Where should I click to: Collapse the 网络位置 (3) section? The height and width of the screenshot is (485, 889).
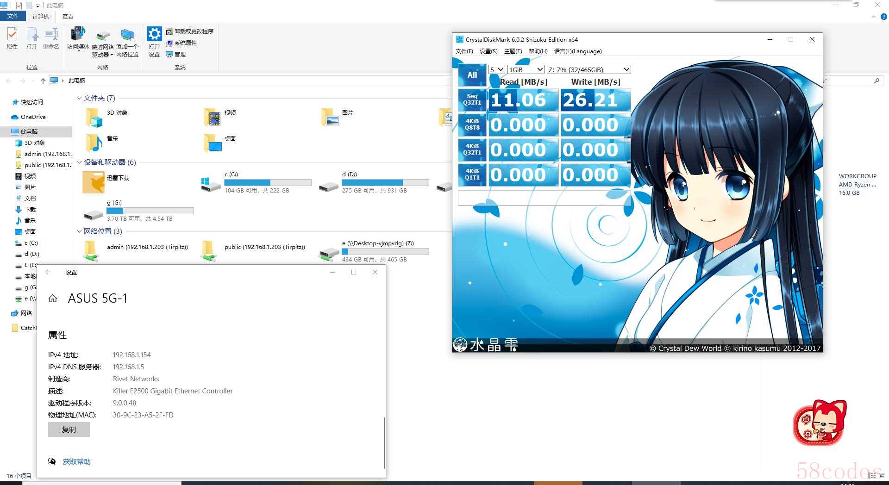[79, 231]
